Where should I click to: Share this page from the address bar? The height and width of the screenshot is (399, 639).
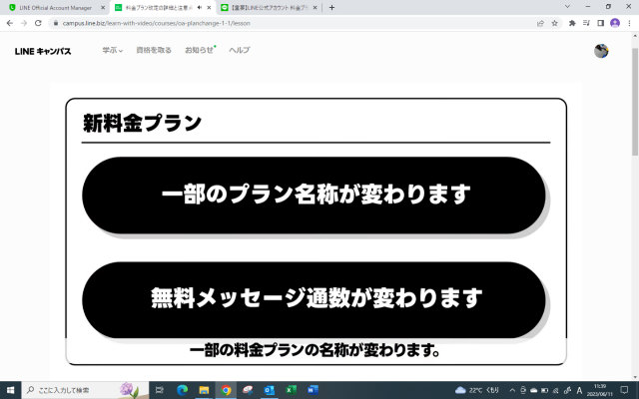click(540, 23)
